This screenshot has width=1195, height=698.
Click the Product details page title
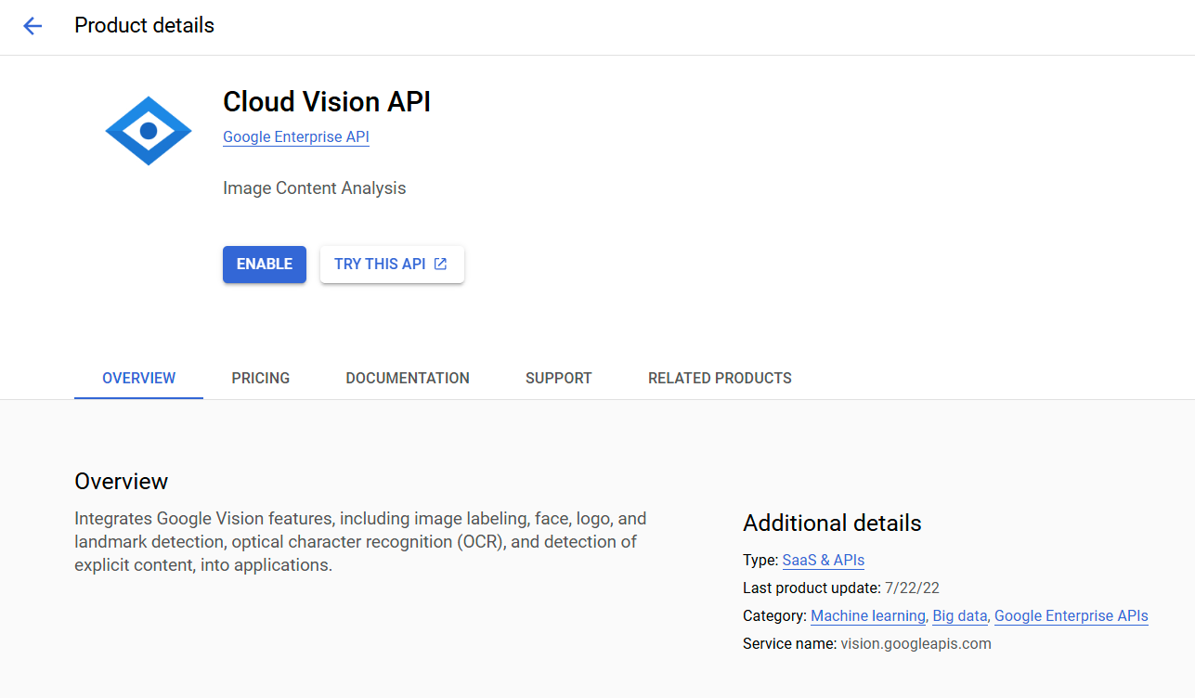tap(144, 26)
